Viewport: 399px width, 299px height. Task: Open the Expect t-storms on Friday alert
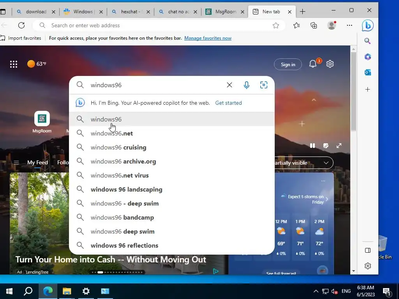[305, 199]
